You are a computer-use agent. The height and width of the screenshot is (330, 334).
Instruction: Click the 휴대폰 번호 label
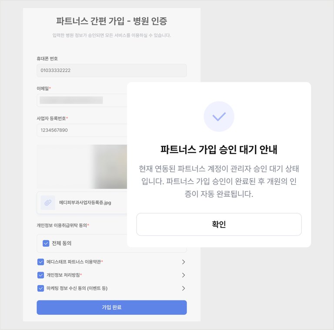[x=47, y=59]
